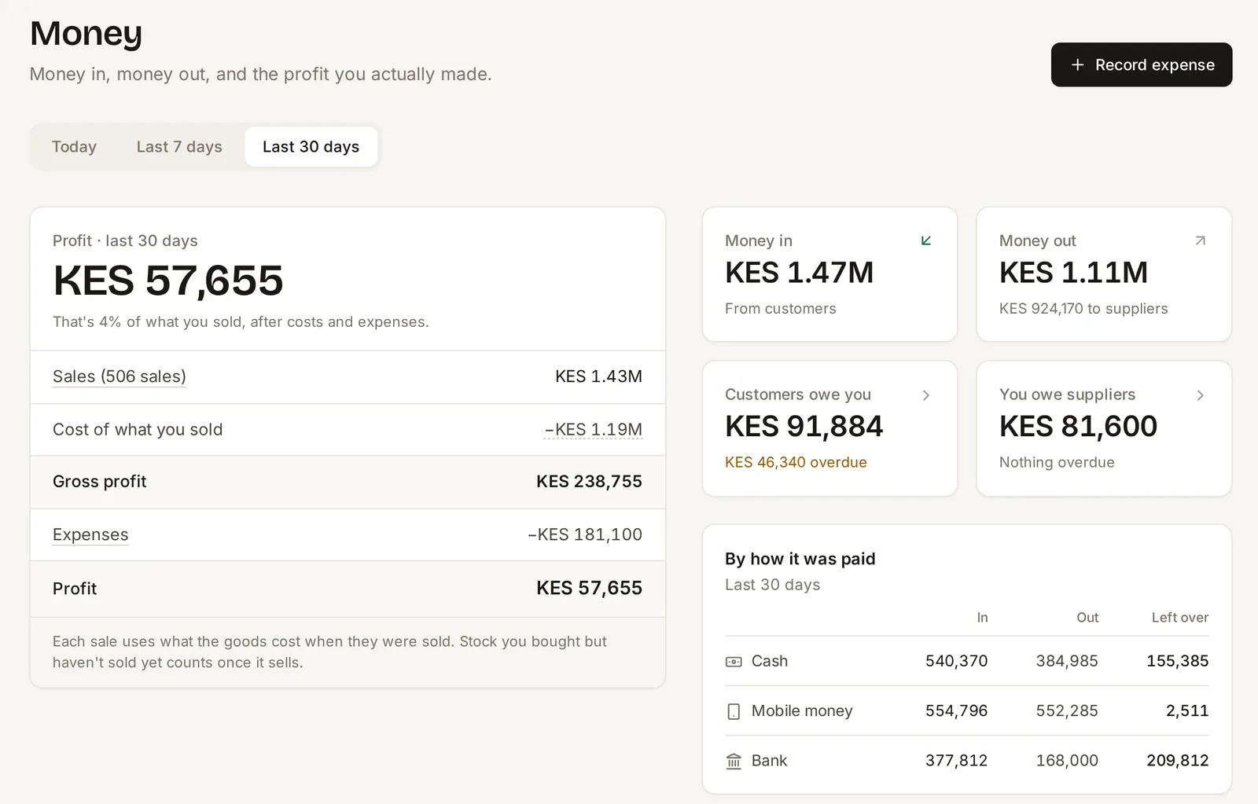Click the Mobile money Out value 552,285

coord(1067,710)
